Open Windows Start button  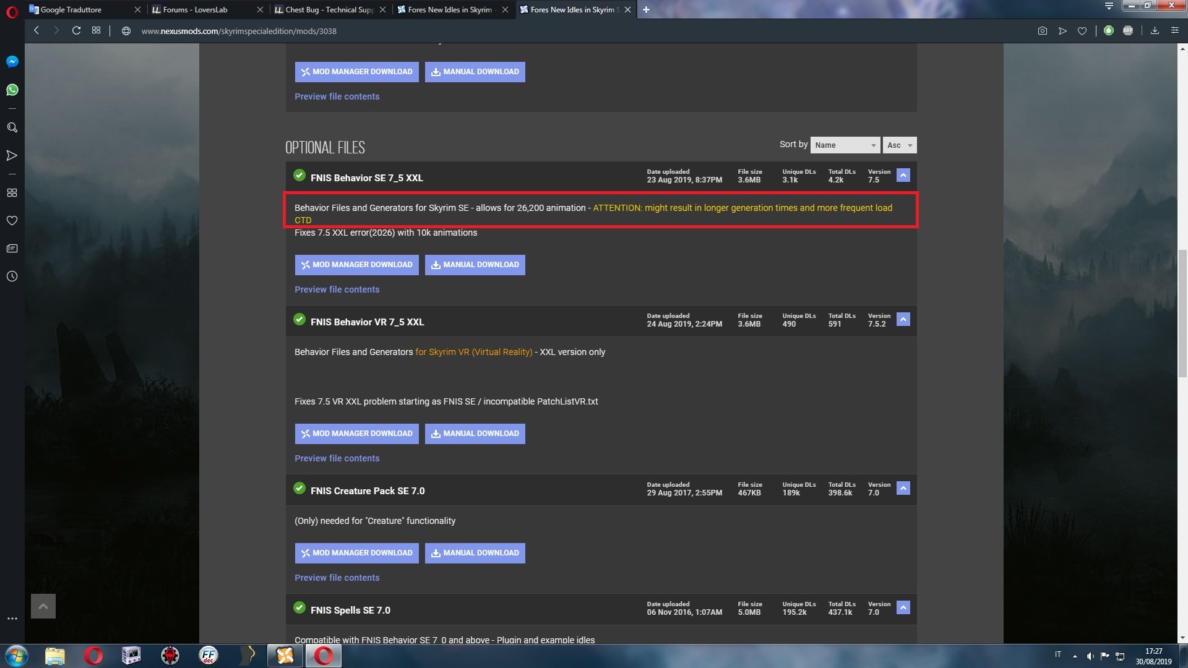pyautogui.click(x=17, y=656)
